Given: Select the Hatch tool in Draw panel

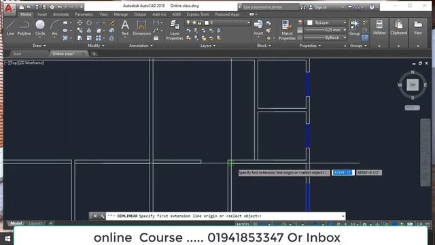Looking at the screenshot, I should pos(65,38).
